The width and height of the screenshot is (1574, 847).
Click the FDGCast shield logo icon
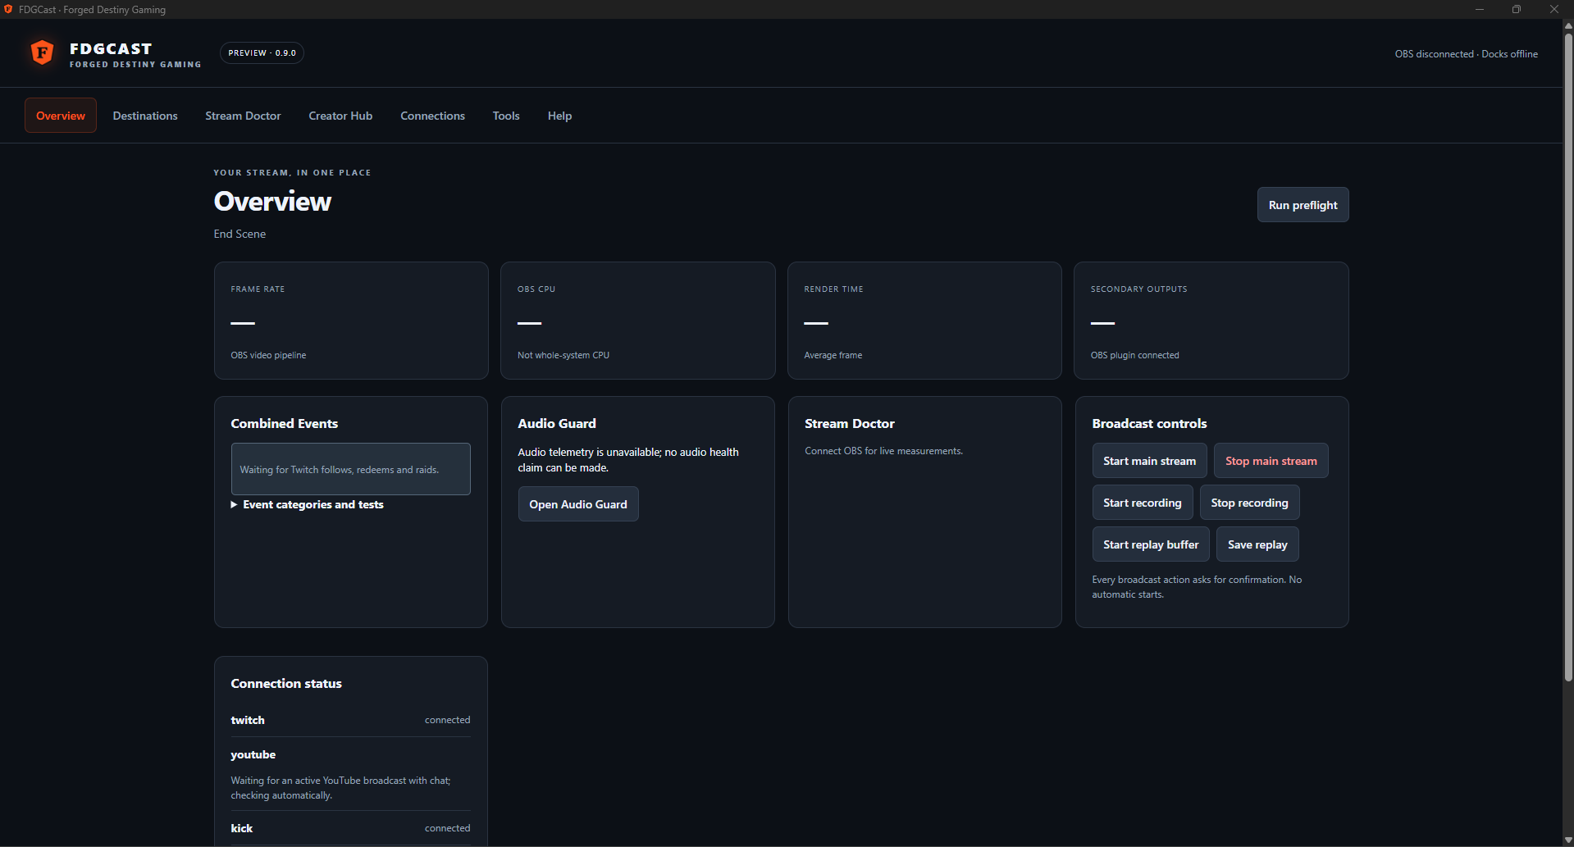(x=42, y=53)
